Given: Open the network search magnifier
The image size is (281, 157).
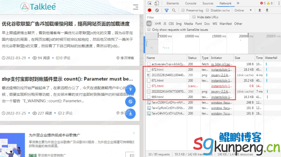Looking at the screenshot, I should (x=174, y=10).
